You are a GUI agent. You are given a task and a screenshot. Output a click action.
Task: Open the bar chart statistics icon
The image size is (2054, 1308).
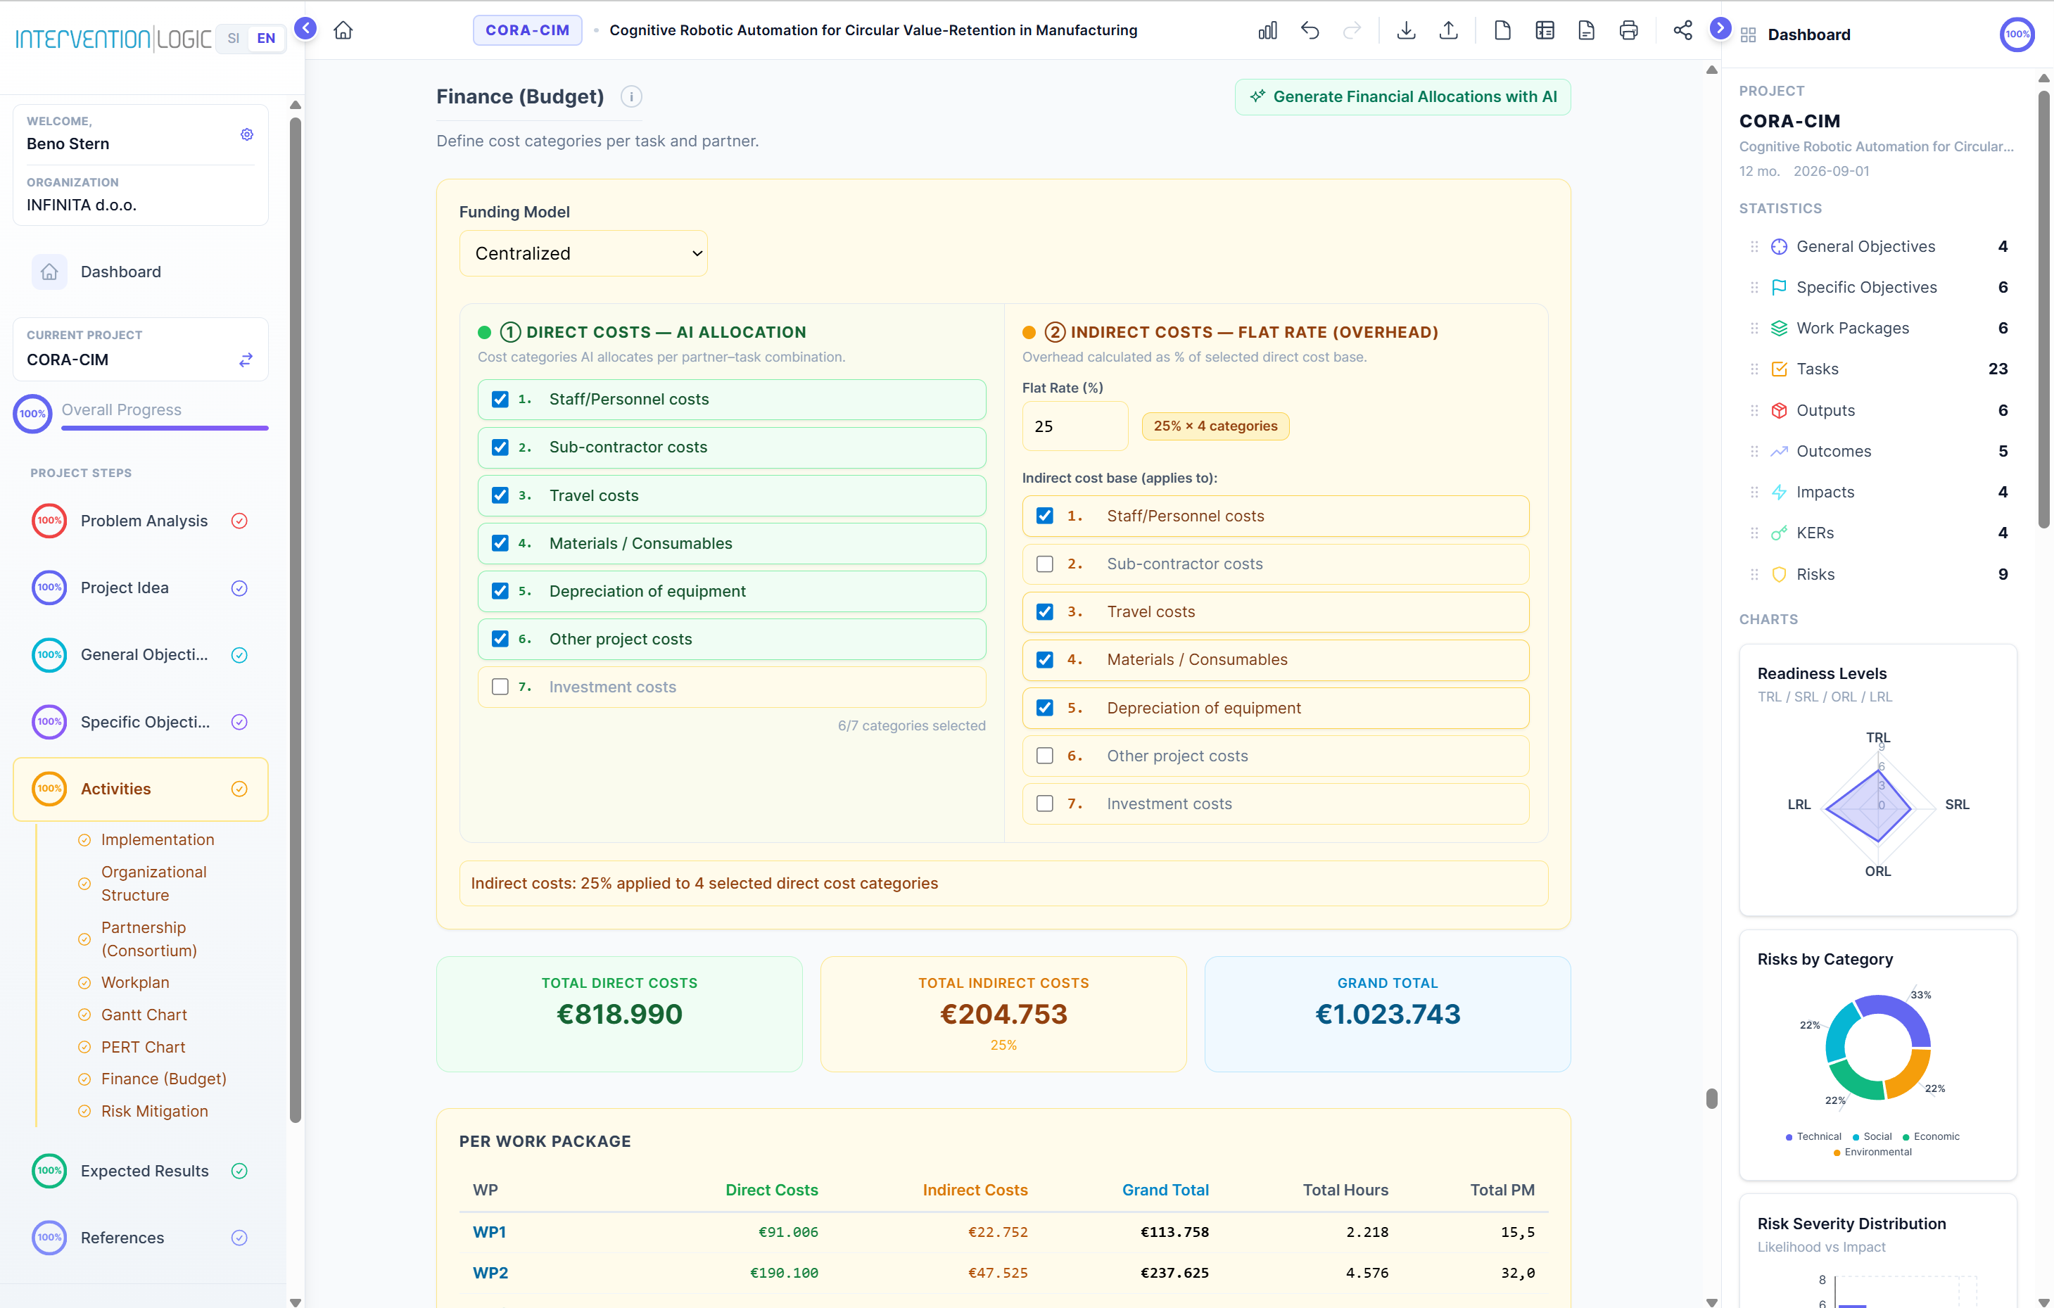tap(1267, 31)
